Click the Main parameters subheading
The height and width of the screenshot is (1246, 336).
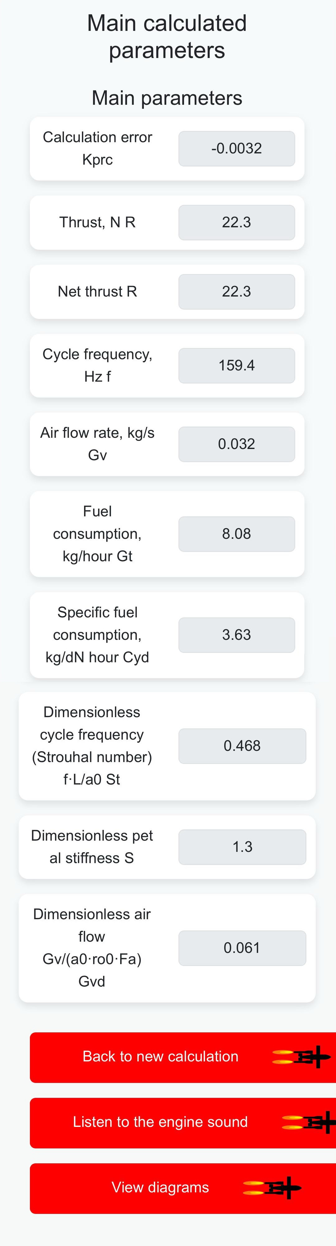point(167,98)
